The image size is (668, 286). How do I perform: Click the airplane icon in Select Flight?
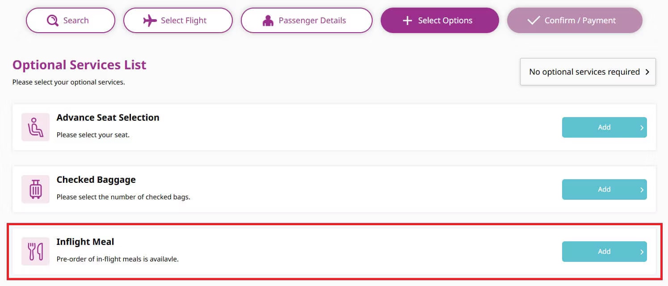(150, 21)
